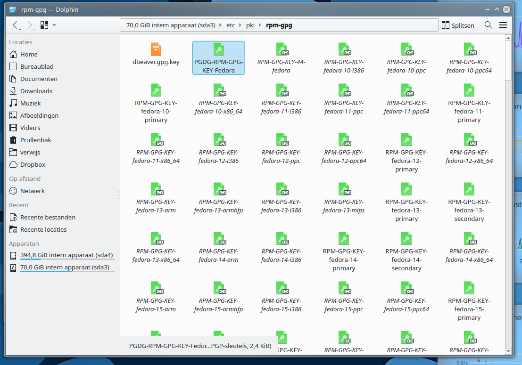Click the file name 'RPM-GPG-KEY-fedora-14-primary'
Viewport: 522px width, 365px height.
click(344, 260)
